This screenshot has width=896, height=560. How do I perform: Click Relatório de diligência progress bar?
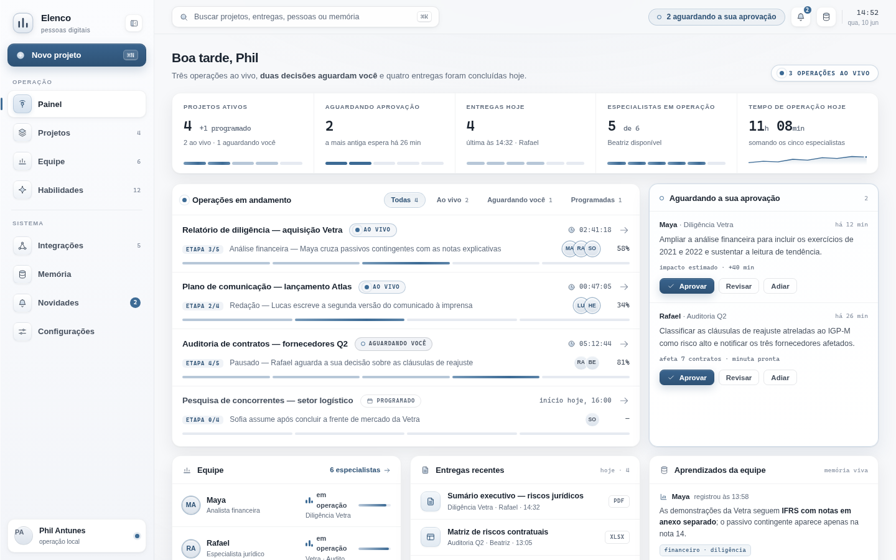tap(406, 263)
